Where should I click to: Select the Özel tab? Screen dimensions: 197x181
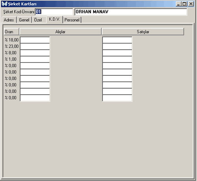point(38,20)
